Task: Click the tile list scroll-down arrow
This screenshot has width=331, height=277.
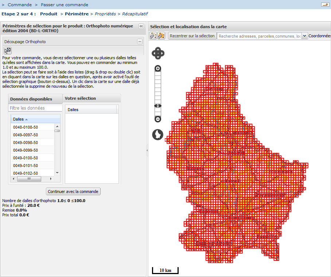Action: [x=57, y=172]
